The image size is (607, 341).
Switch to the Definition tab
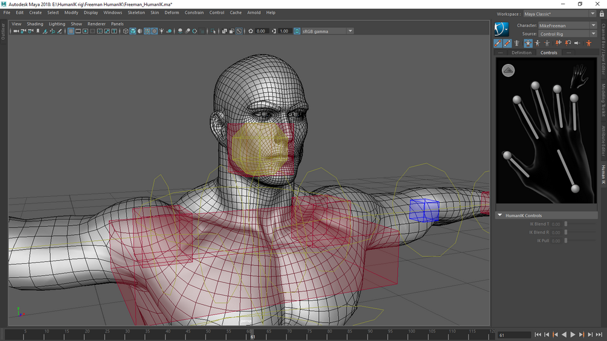coord(521,53)
